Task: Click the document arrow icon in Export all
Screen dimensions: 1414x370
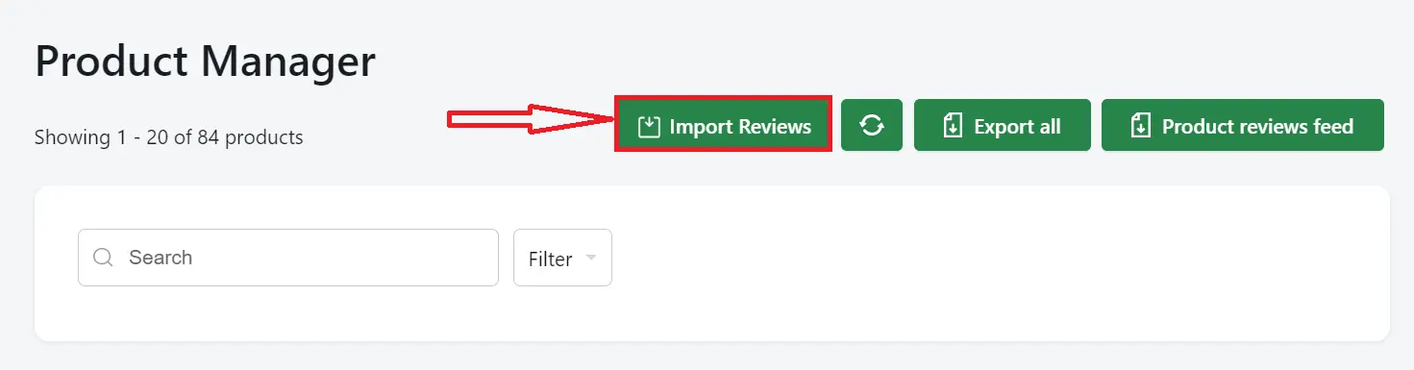Action: [x=953, y=126]
